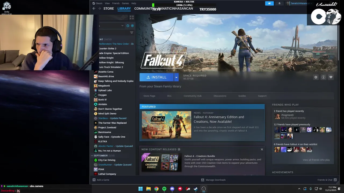Switch to OBS Studio taskbar icon
The width and height of the screenshot is (344, 193).
[204, 189]
